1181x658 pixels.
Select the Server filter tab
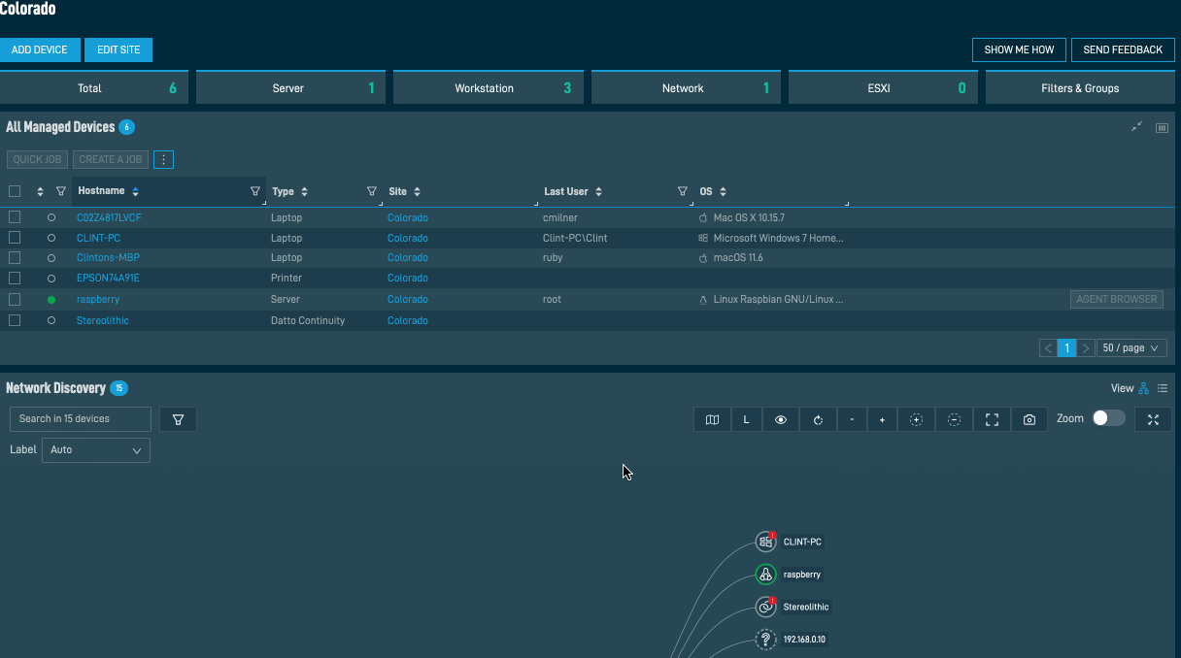pos(290,88)
